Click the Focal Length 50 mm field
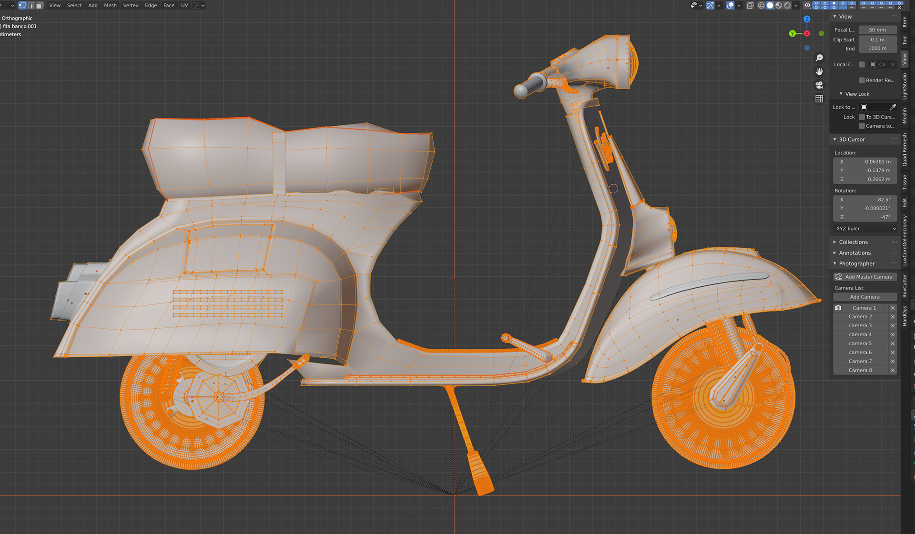Screen dimensions: 915x534 click(877, 30)
